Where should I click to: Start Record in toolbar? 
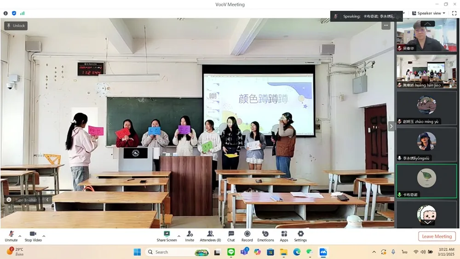pos(247,236)
